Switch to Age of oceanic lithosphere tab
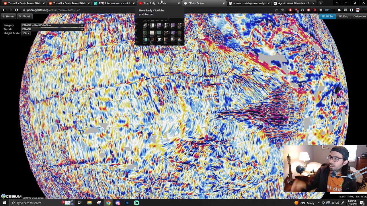The height and width of the screenshot is (206, 367). point(294,3)
